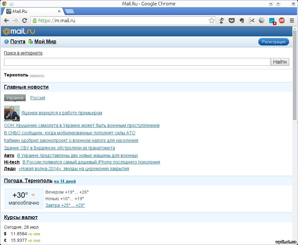Open the desk lamp extension

click(222, 21)
